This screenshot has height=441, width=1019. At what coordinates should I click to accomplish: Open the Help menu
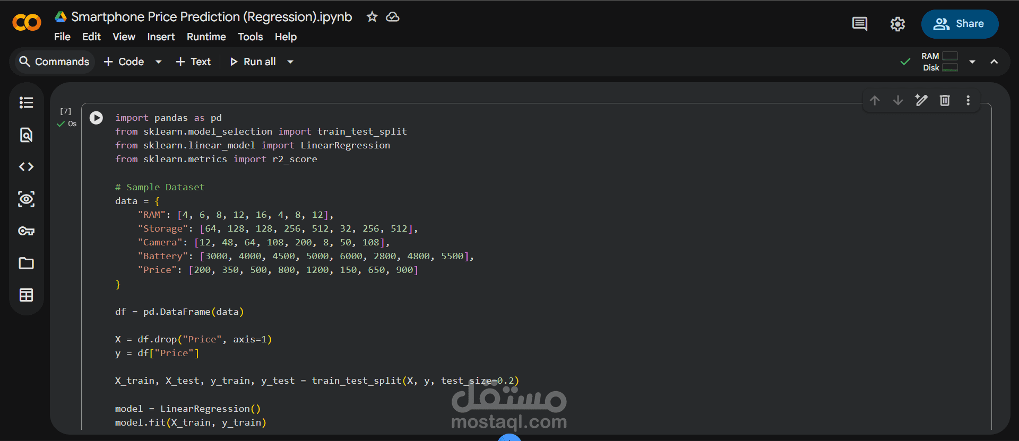coord(286,37)
